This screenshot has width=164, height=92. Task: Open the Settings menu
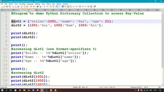coord(37,4)
